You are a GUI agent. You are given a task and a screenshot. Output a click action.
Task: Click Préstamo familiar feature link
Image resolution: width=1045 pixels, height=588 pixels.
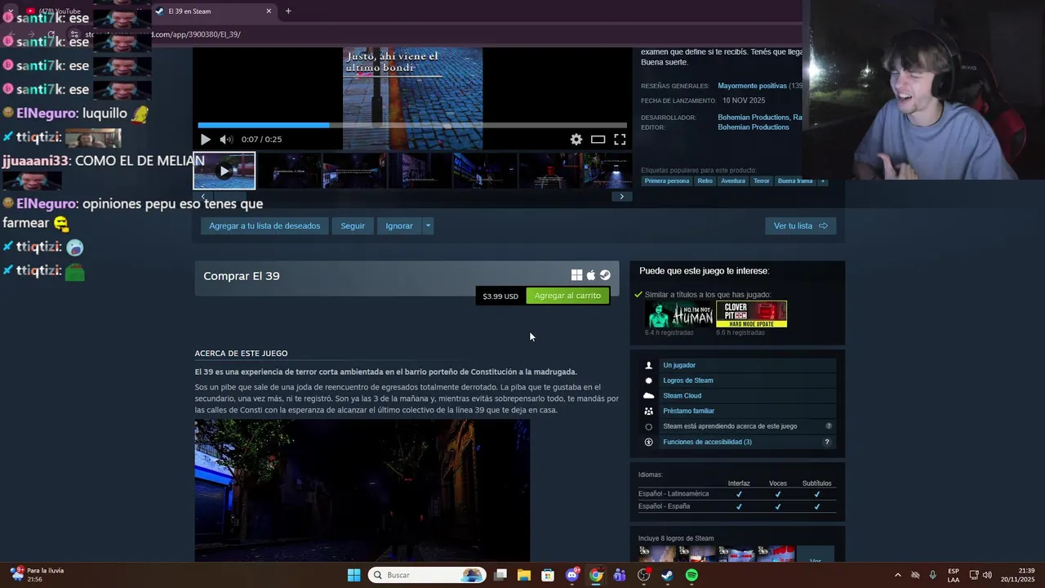pos(688,411)
